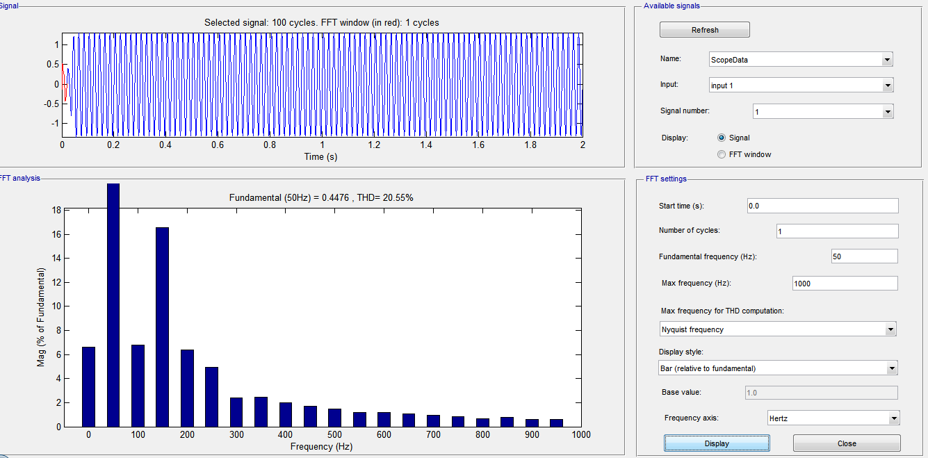928x458 pixels.
Task: Select the Signal display radio button
Action: click(x=722, y=138)
